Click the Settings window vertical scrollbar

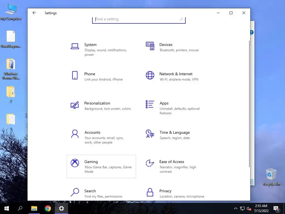pyautogui.click(x=249, y=104)
